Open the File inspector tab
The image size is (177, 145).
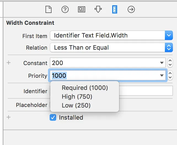click(x=49, y=10)
